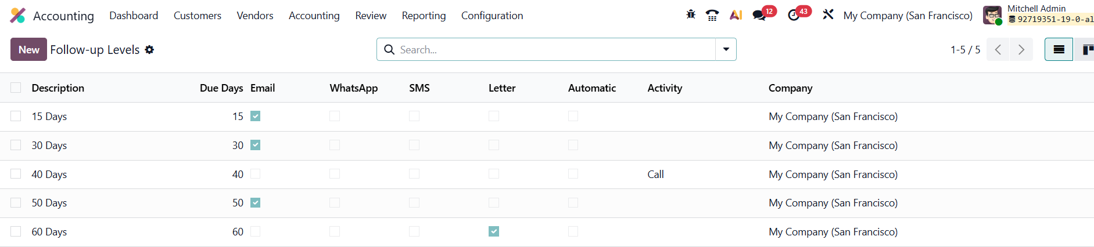Screen dimensions: 1094x247
Task: Open the 40 Days follow-up level
Action: (x=49, y=175)
